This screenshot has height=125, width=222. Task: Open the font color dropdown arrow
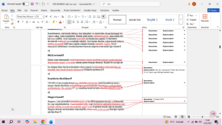click(x=63, y=22)
